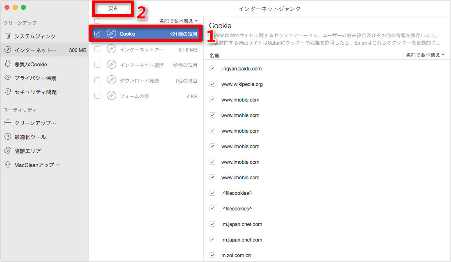Screen dimensions: 451x262
Task: Click jingyan.baidu.com entry text
Action: point(241,69)
